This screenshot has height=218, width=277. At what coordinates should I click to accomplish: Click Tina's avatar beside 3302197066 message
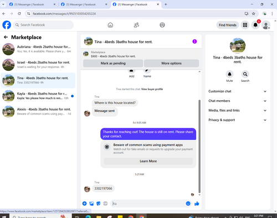(x=87, y=189)
